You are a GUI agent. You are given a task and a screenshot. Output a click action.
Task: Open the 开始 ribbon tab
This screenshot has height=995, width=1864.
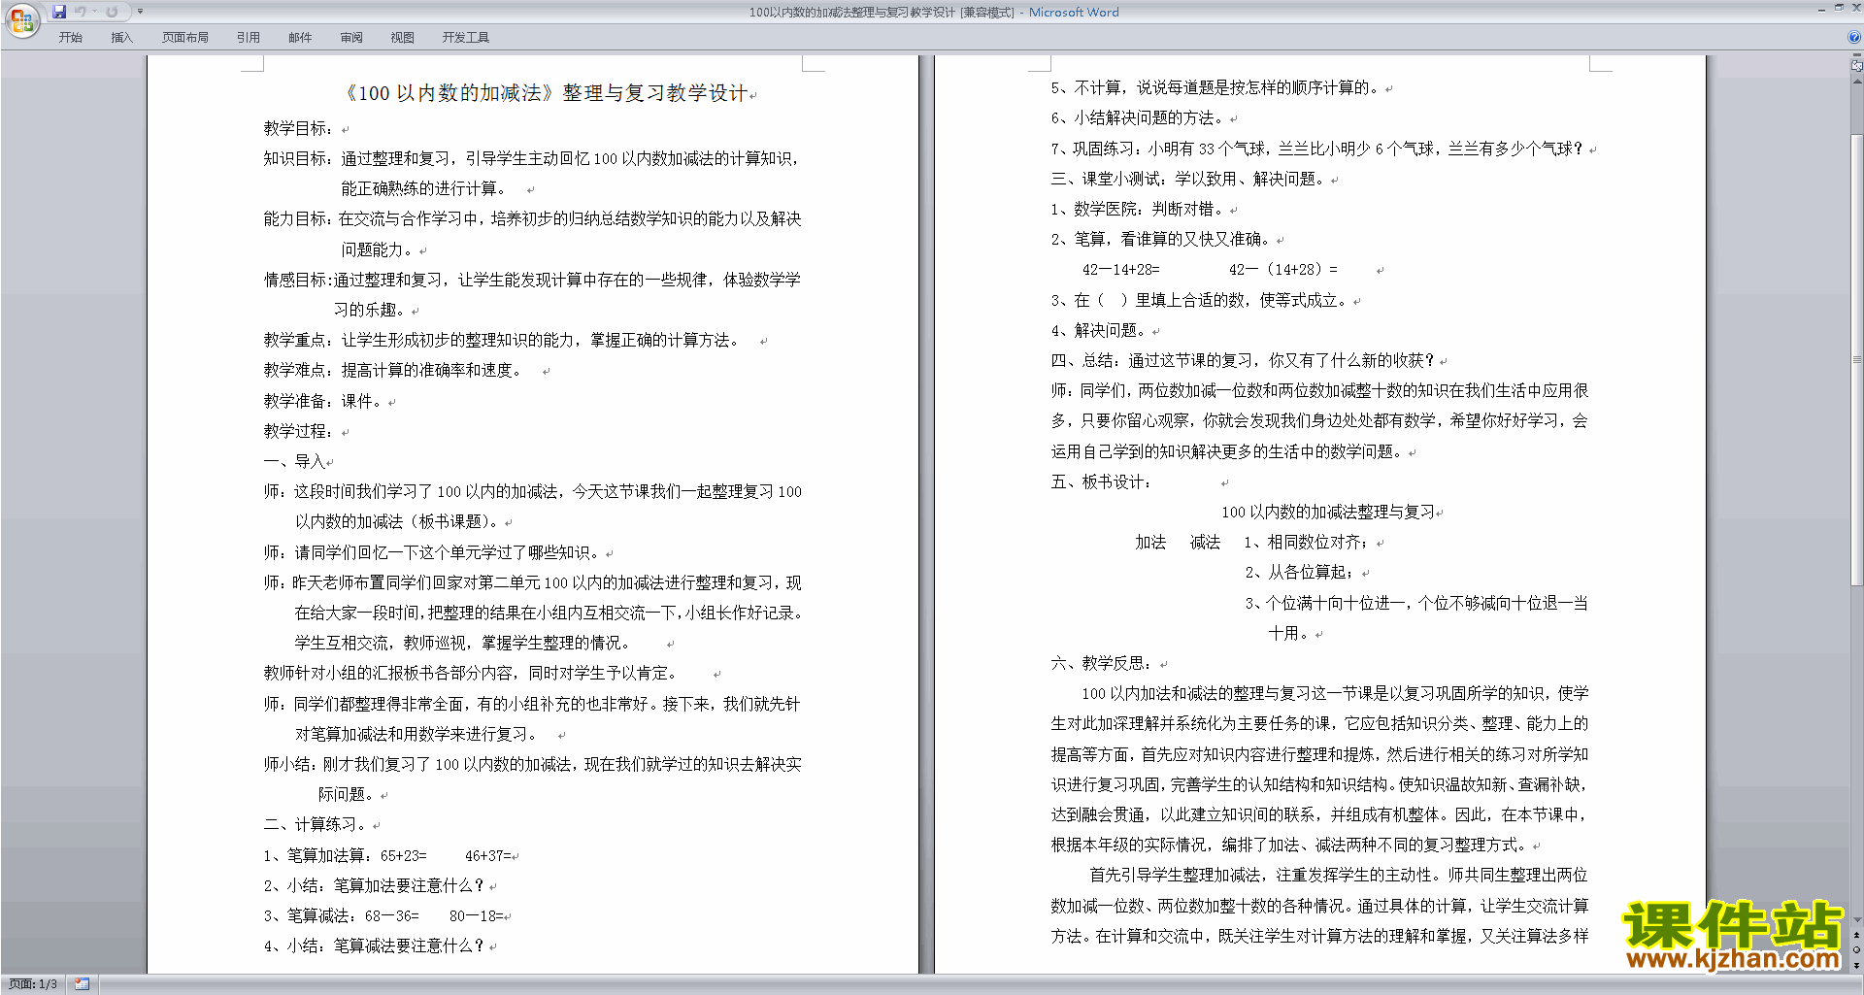pyautogui.click(x=70, y=38)
